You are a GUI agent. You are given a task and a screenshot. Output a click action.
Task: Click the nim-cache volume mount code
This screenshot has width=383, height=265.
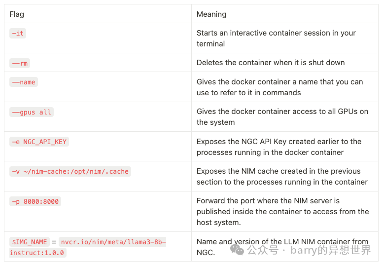point(70,171)
